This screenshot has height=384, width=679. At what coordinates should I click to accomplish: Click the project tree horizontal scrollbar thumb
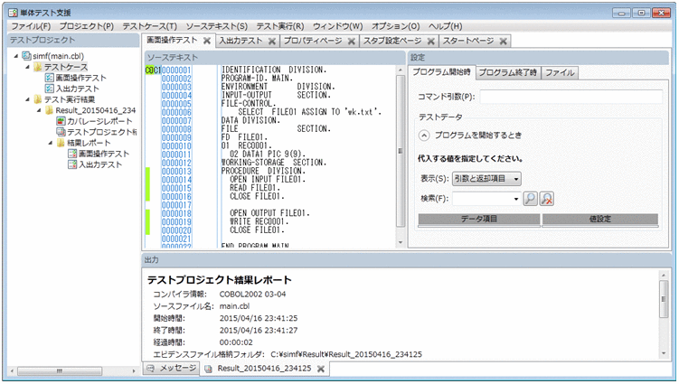click(60, 371)
